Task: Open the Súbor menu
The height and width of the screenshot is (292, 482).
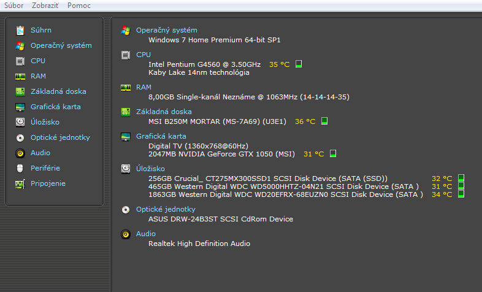Action: coord(14,6)
